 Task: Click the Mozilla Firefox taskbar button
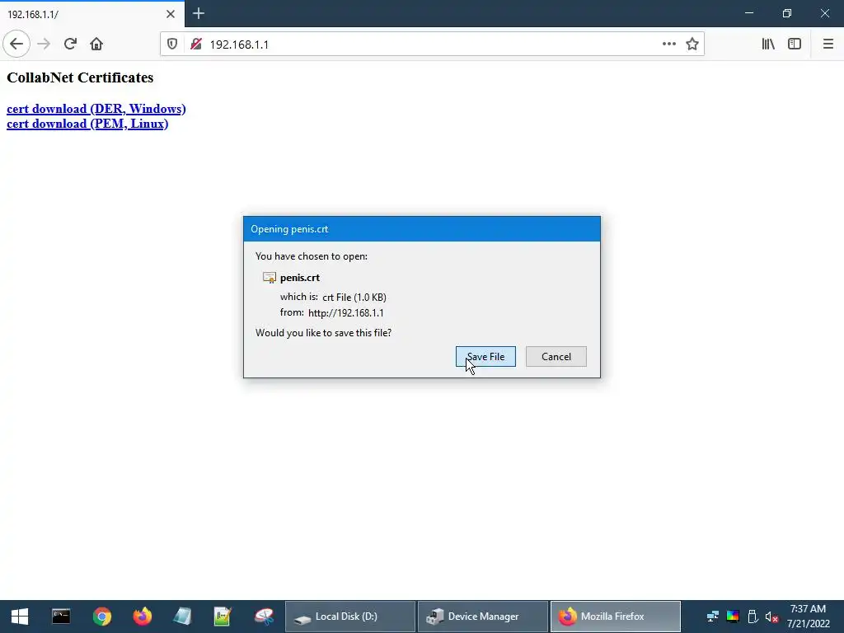coord(615,617)
